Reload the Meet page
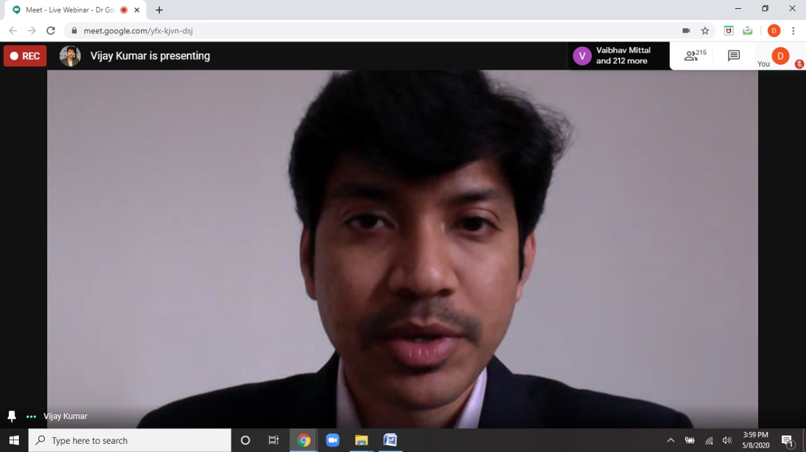 click(x=51, y=31)
